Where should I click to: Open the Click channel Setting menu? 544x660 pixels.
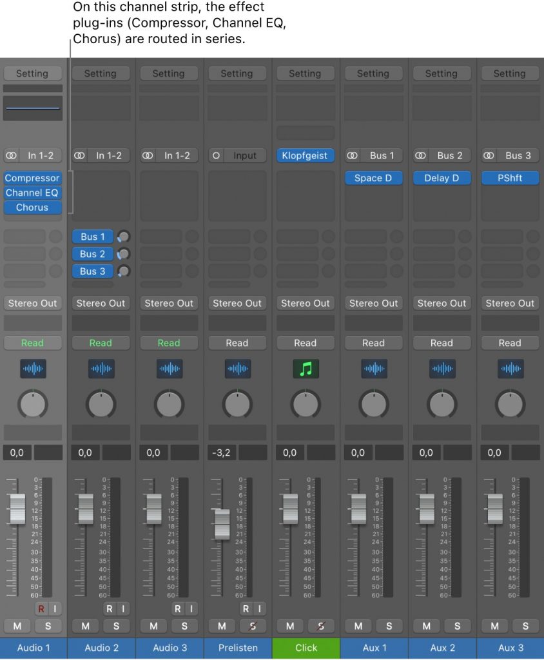coord(306,73)
